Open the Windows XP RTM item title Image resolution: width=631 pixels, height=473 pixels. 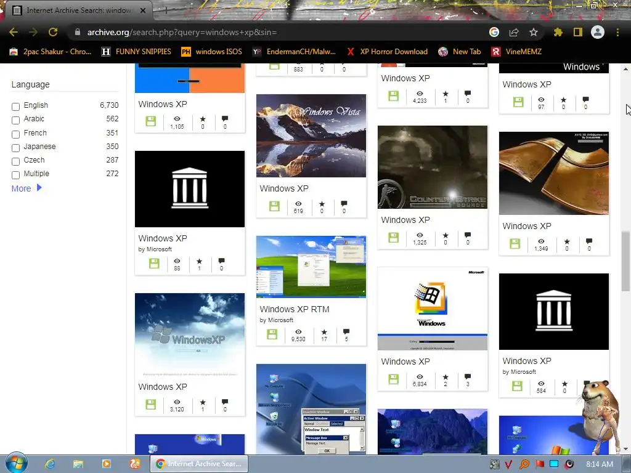[295, 309]
